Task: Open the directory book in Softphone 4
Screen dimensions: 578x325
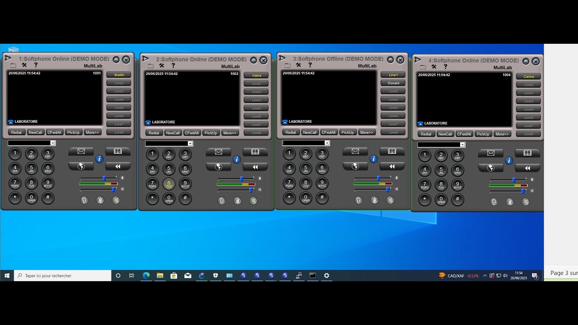Action: [527, 153]
